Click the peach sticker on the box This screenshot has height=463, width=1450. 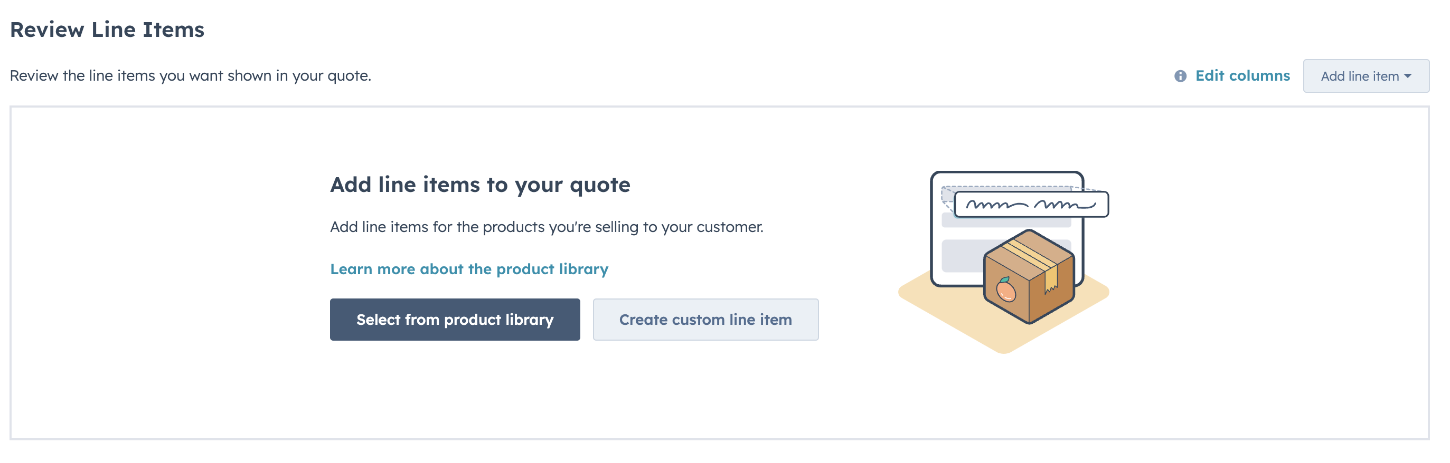coord(1005,290)
